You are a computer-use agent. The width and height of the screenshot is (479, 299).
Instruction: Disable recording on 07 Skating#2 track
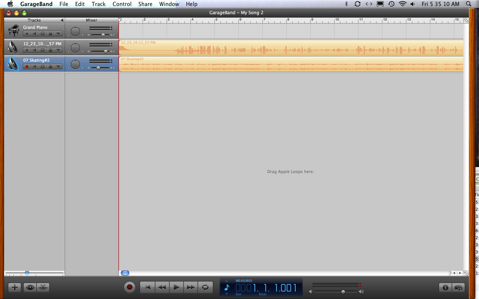[27, 67]
